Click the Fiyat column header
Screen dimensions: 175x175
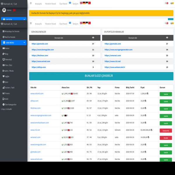coord(142,87)
